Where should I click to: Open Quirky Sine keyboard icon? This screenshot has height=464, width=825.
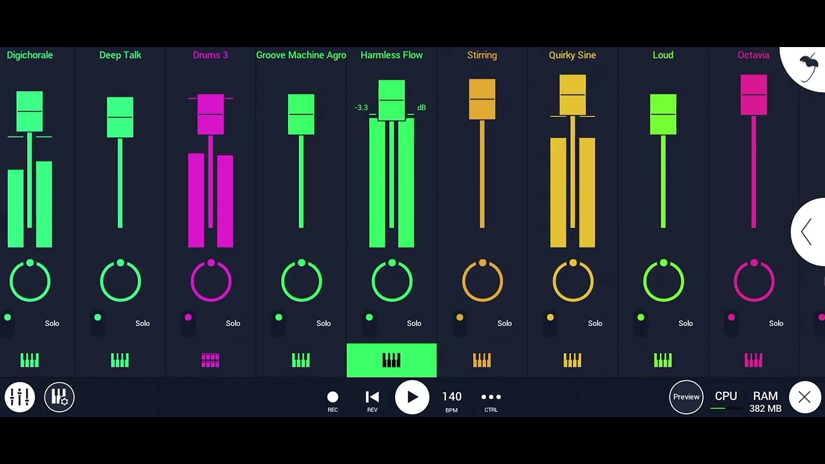click(x=572, y=360)
